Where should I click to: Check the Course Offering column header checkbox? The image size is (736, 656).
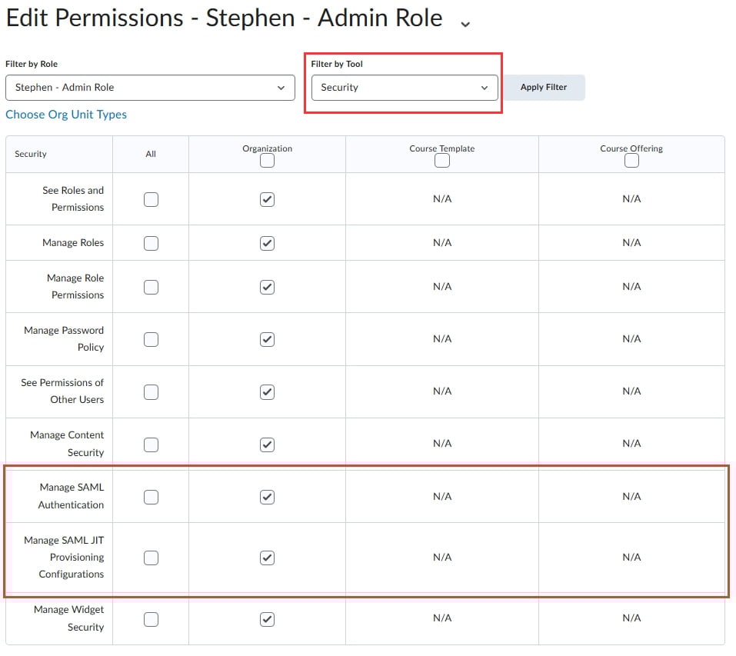click(x=631, y=161)
